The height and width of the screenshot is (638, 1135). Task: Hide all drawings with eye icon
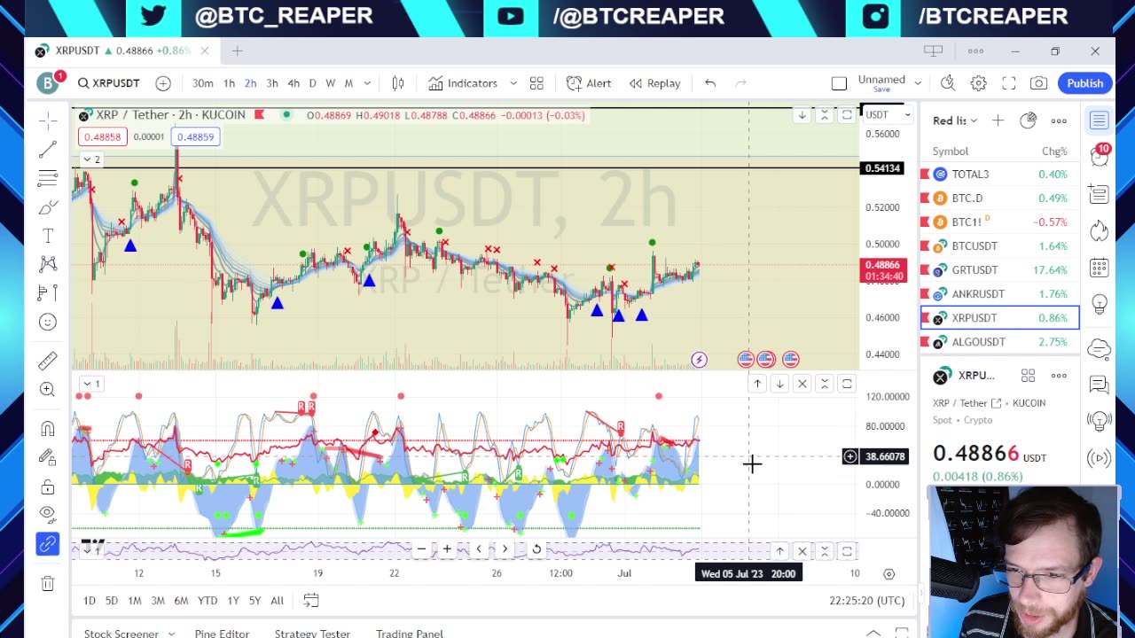coord(48,515)
